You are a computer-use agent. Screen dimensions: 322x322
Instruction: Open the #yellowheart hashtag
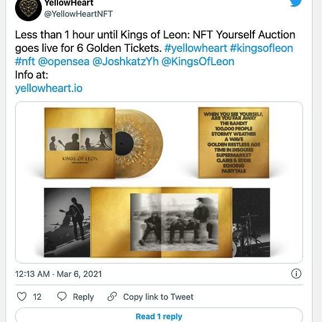click(x=196, y=48)
